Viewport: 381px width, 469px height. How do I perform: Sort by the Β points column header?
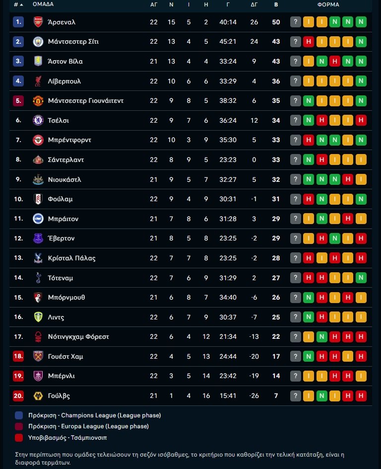(276, 4)
